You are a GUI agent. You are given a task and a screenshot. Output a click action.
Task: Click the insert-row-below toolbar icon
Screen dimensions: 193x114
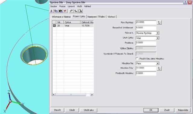76,11
